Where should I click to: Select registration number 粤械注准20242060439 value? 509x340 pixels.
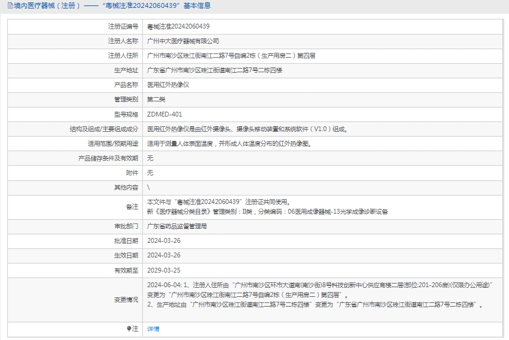click(178, 26)
